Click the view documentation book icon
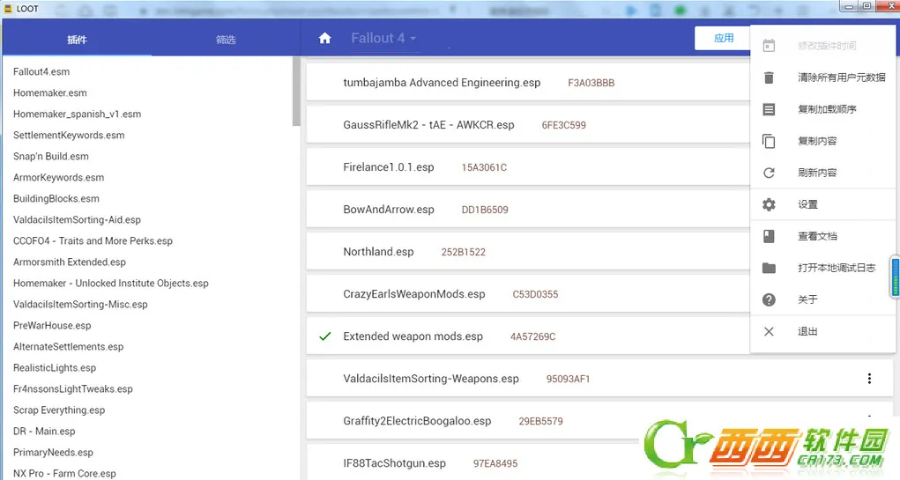 (769, 236)
